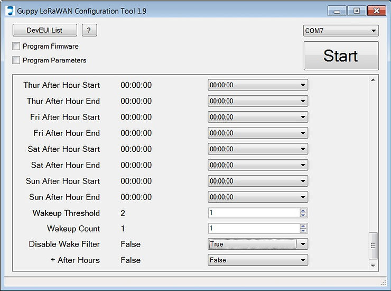Open + After Hours False dropdown
Viewport: 391px width, 291px height.
click(258, 260)
